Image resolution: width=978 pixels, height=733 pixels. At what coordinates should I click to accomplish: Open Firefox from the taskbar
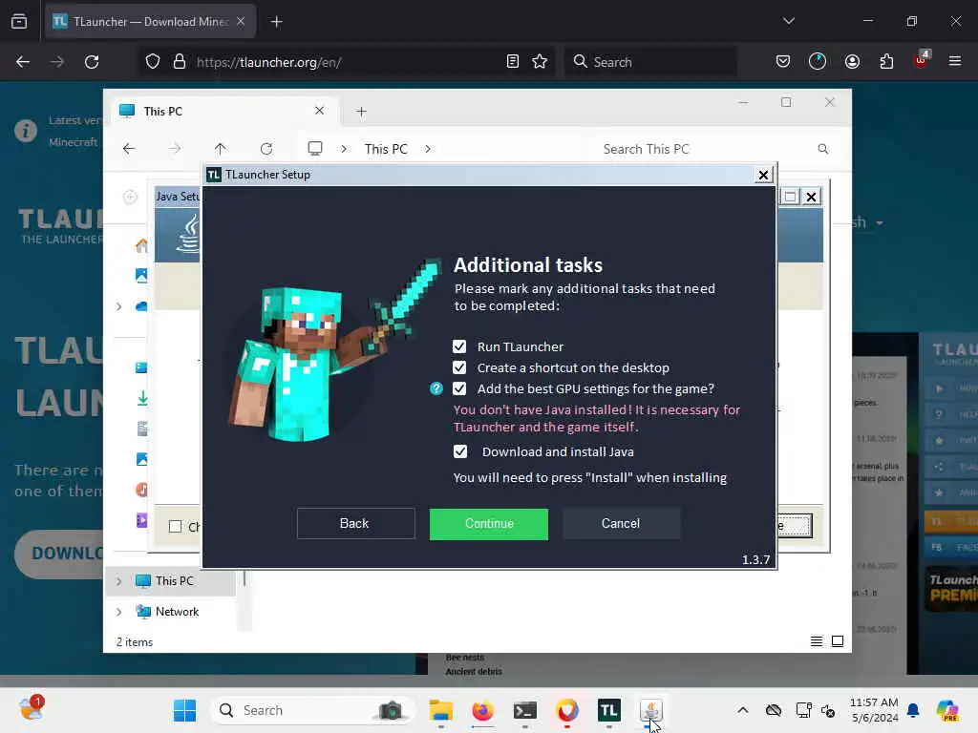[482, 710]
